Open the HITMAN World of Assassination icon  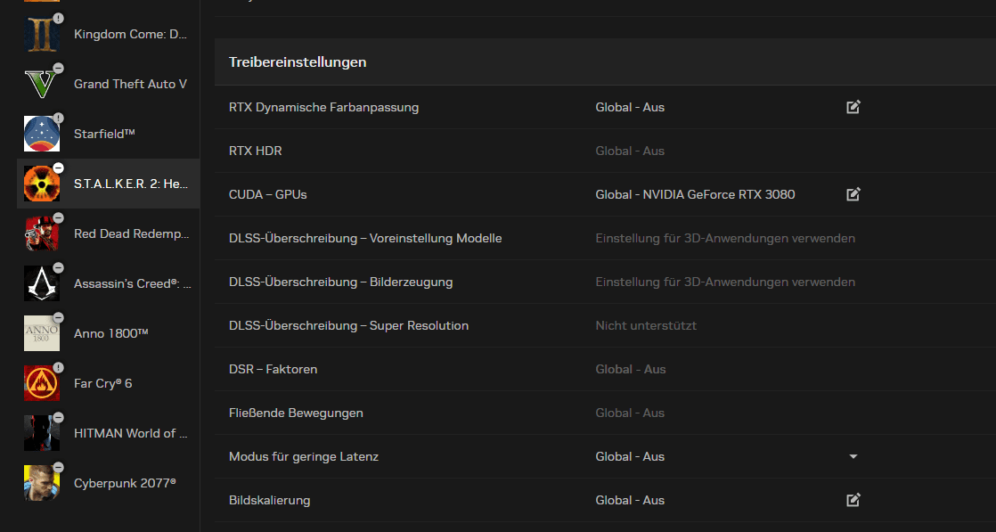pyautogui.click(x=42, y=433)
